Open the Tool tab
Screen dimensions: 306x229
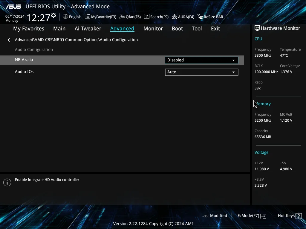tap(197, 29)
